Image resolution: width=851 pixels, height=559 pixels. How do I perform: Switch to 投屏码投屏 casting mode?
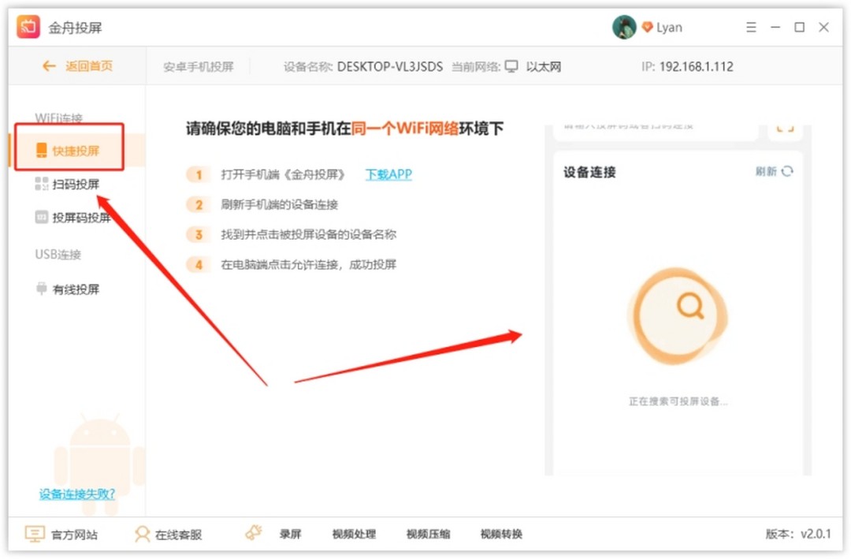tap(75, 218)
